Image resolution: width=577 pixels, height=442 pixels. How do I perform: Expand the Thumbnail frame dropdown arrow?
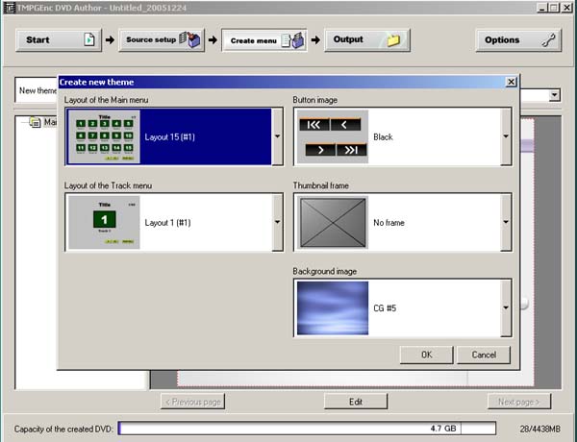point(506,222)
